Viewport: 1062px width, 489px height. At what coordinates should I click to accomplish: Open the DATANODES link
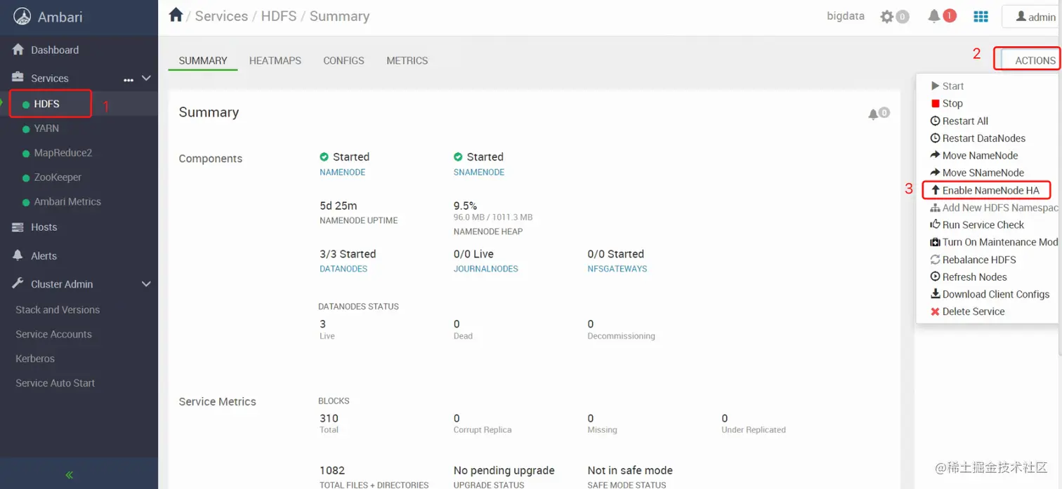[343, 269]
